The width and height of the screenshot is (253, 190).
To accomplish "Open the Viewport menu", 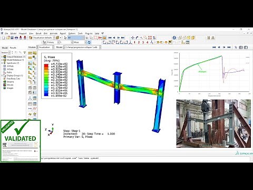I will tap(23, 33).
